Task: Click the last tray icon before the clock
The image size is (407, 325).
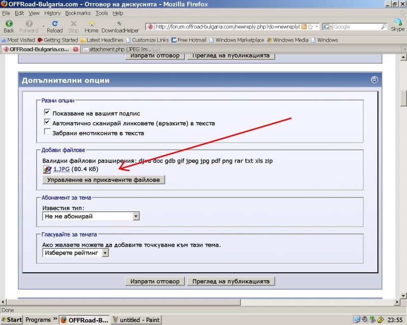Action: (x=381, y=319)
